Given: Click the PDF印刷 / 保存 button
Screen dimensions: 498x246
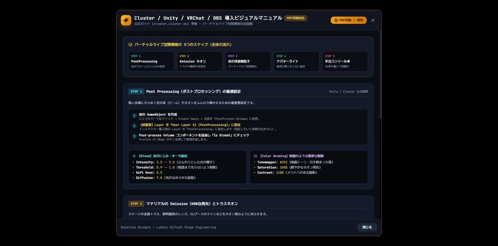Looking at the screenshot, I should 348,20.
